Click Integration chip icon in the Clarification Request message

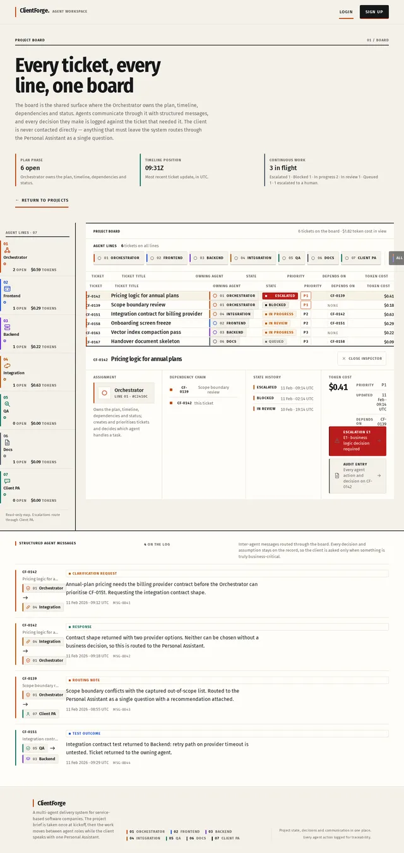coord(28,607)
